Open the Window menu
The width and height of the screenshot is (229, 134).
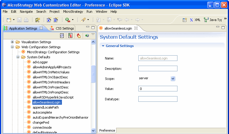pyautogui.click(x=101, y=12)
